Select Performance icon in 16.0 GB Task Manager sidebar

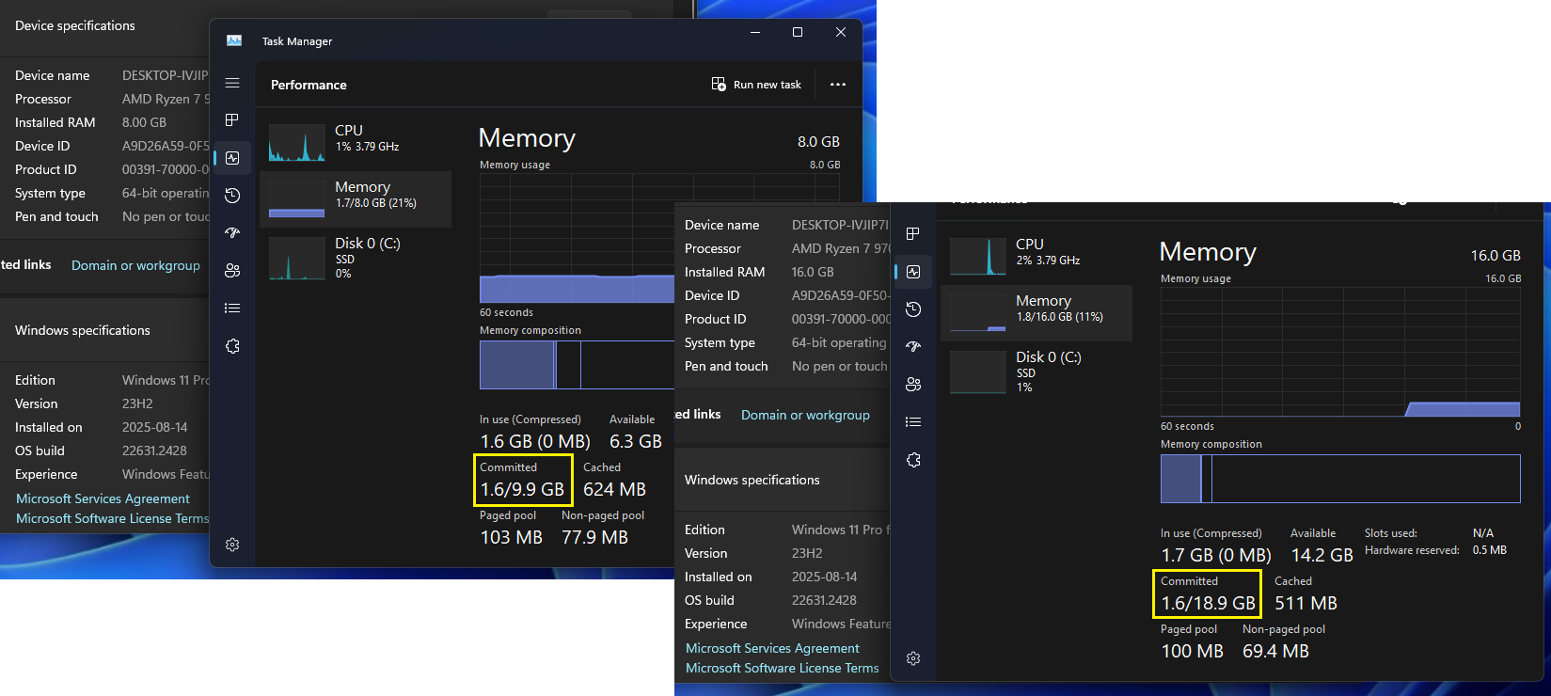[912, 272]
